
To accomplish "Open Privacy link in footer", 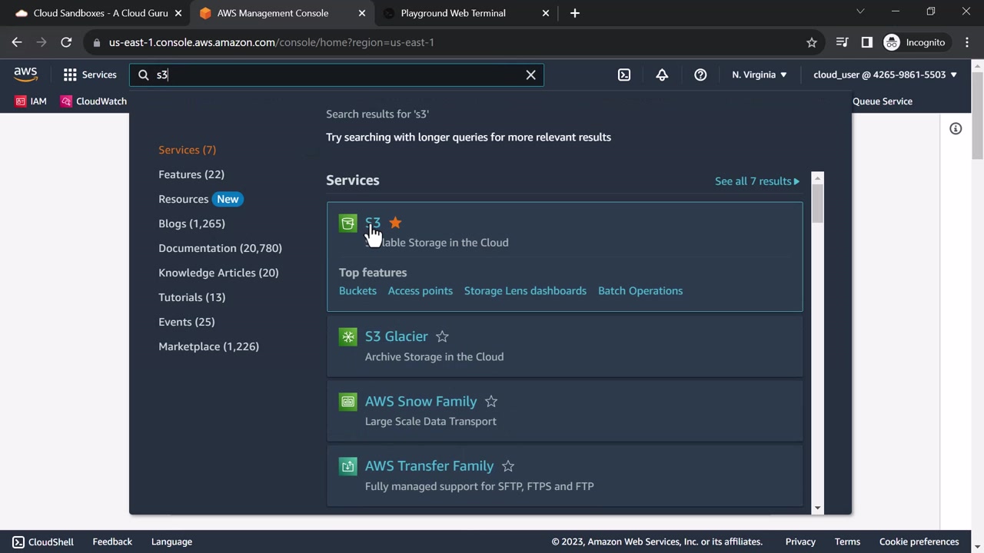I will 800,541.
